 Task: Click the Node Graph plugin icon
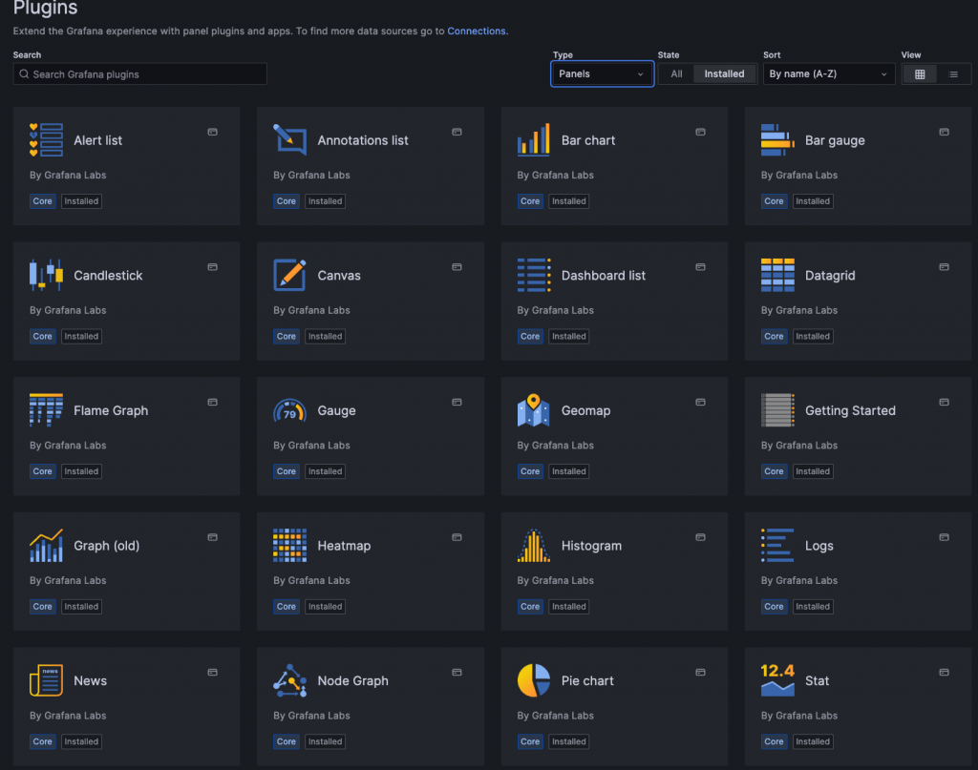[290, 681]
